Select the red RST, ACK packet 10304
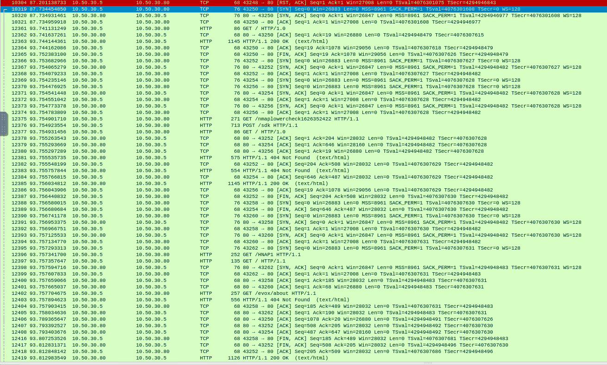The image size is (607, 365). tap(278, 3)
